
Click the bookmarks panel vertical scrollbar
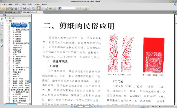click(x=30, y=52)
